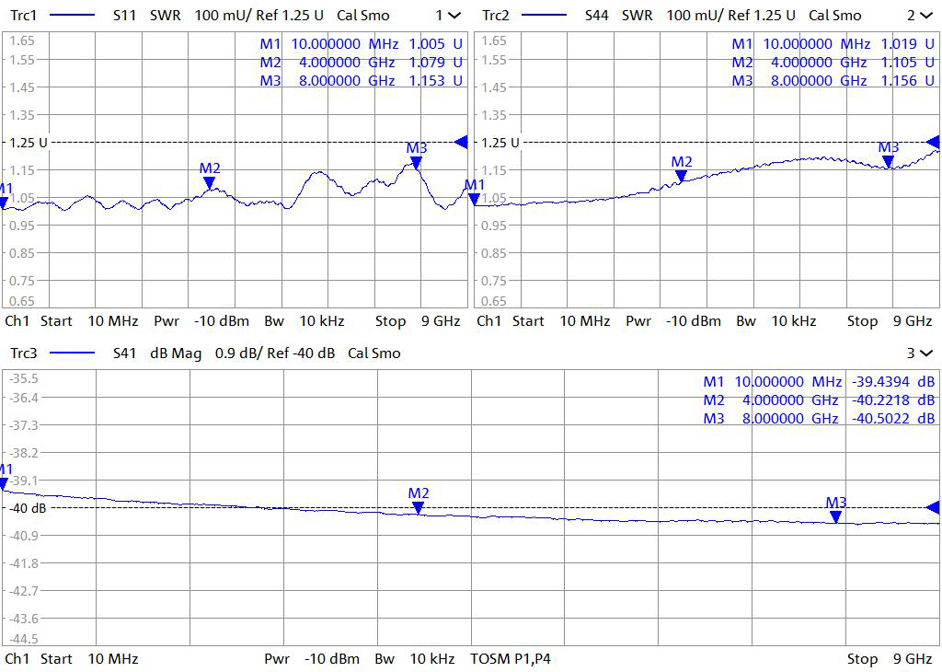The image size is (942, 672).
Task: Select marker M2 on the S11 trace
Action: click(x=210, y=180)
